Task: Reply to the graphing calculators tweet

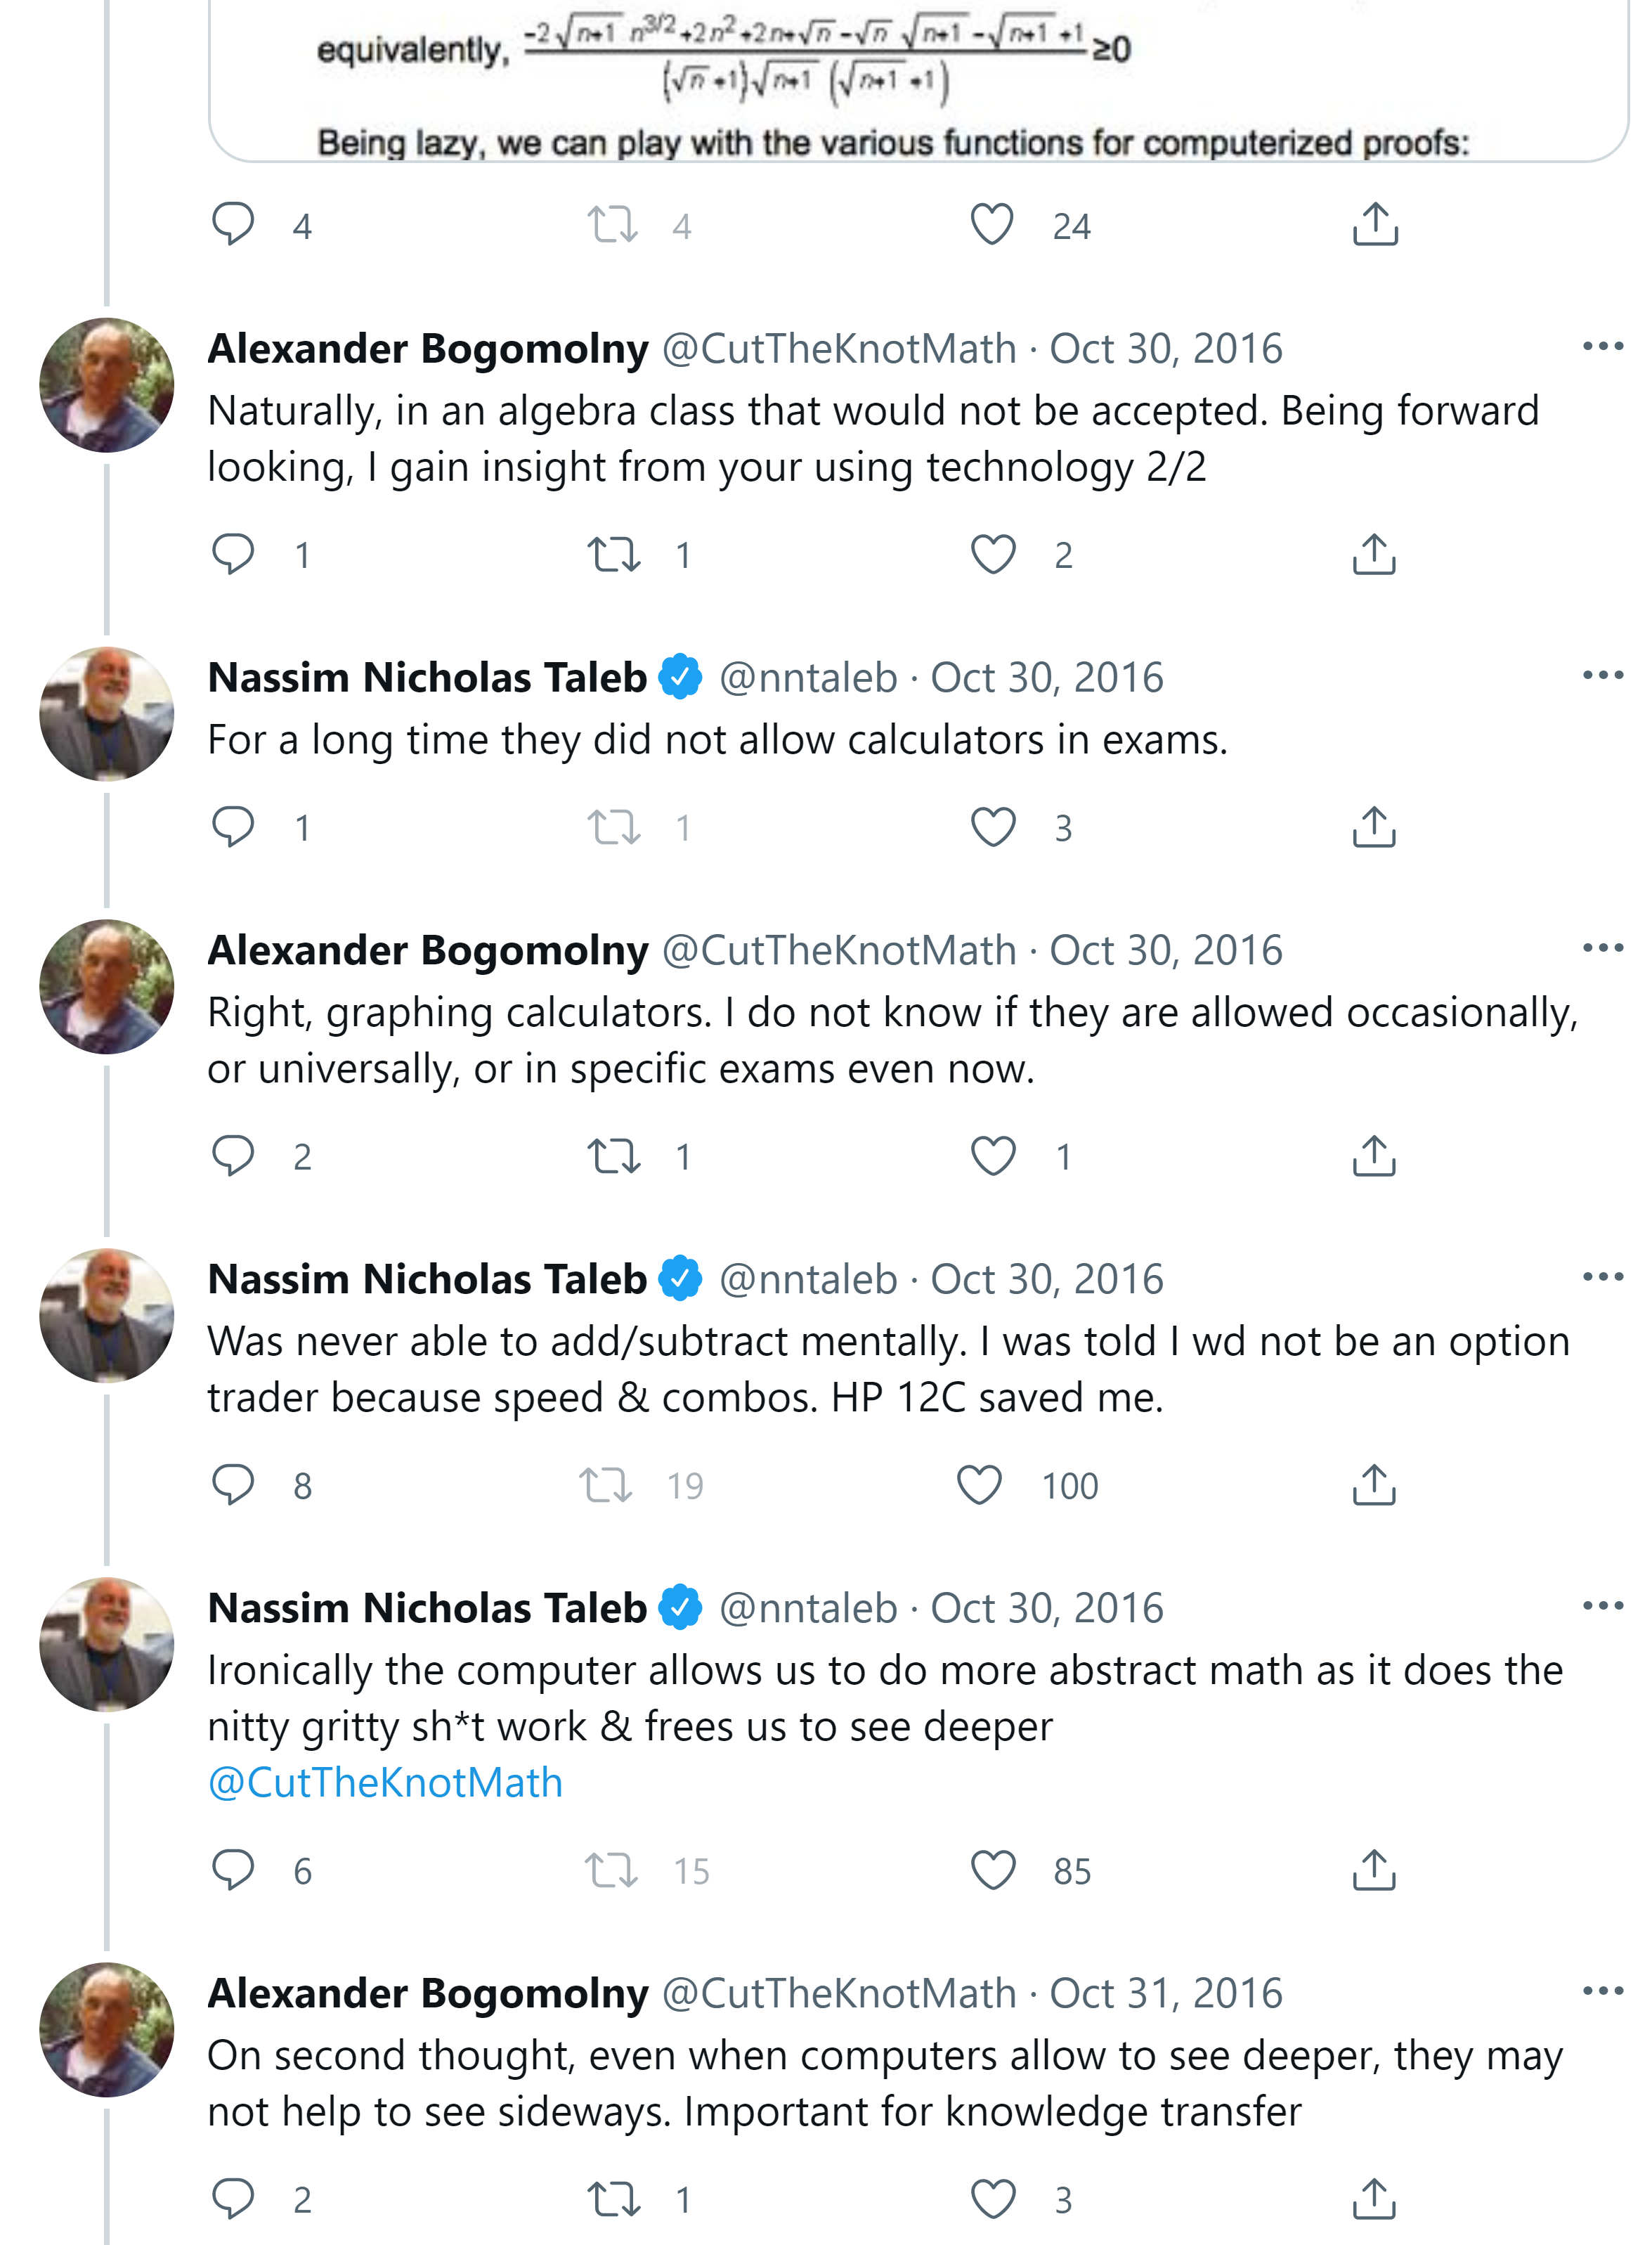Action: point(233,1156)
